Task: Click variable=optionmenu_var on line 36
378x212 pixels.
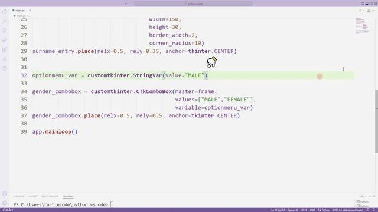Action: click(x=213, y=108)
